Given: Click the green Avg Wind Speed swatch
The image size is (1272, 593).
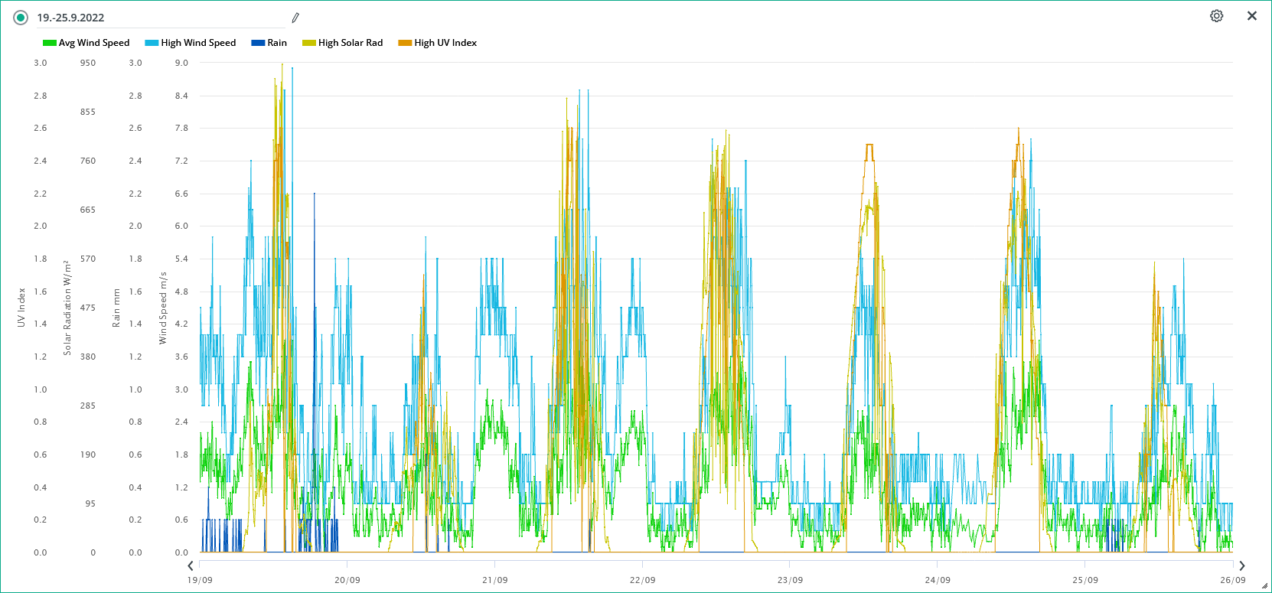Looking at the screenshot, I should coord(49,43).
